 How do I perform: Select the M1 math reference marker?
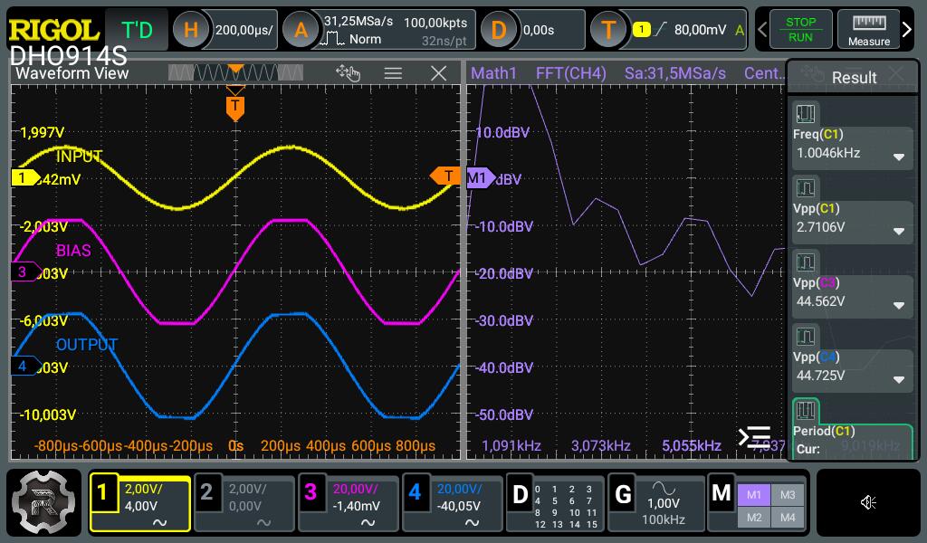click(x=480, y=178)
